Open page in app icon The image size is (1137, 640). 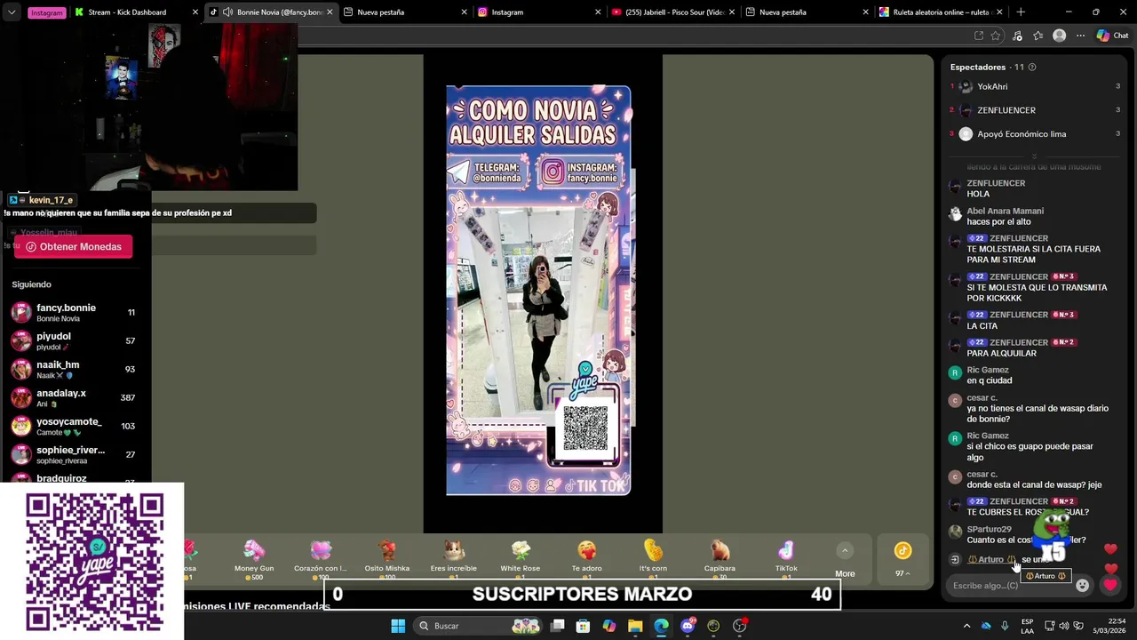tap(978, 36)
